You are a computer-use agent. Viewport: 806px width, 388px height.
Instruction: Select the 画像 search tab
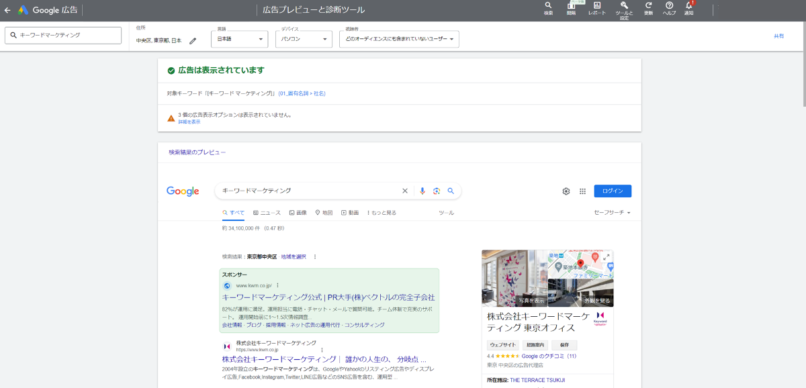pyautogui.click(x=298, y=213)
